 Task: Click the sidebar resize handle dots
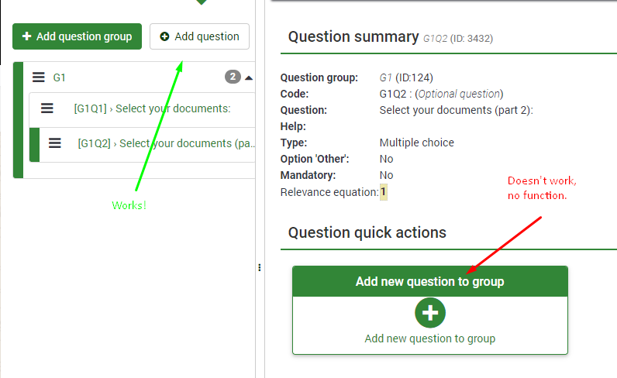259,267
